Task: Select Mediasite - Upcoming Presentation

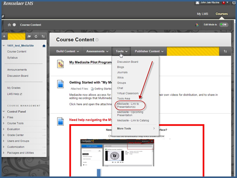Action: click(x=130, y=114)
